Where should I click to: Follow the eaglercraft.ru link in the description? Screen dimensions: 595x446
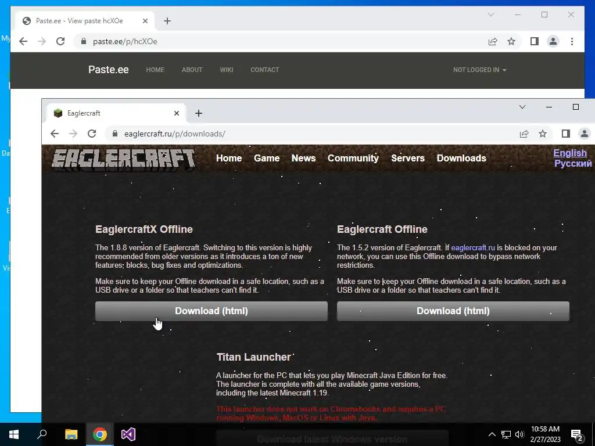click(x=473, y=247)
